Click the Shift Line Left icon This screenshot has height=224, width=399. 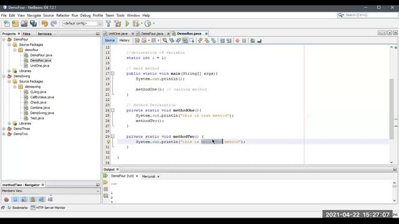tap(222, 40)
